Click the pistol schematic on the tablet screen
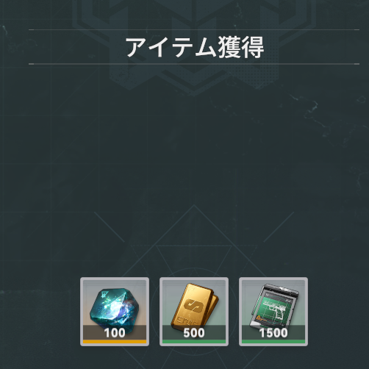 273,309
